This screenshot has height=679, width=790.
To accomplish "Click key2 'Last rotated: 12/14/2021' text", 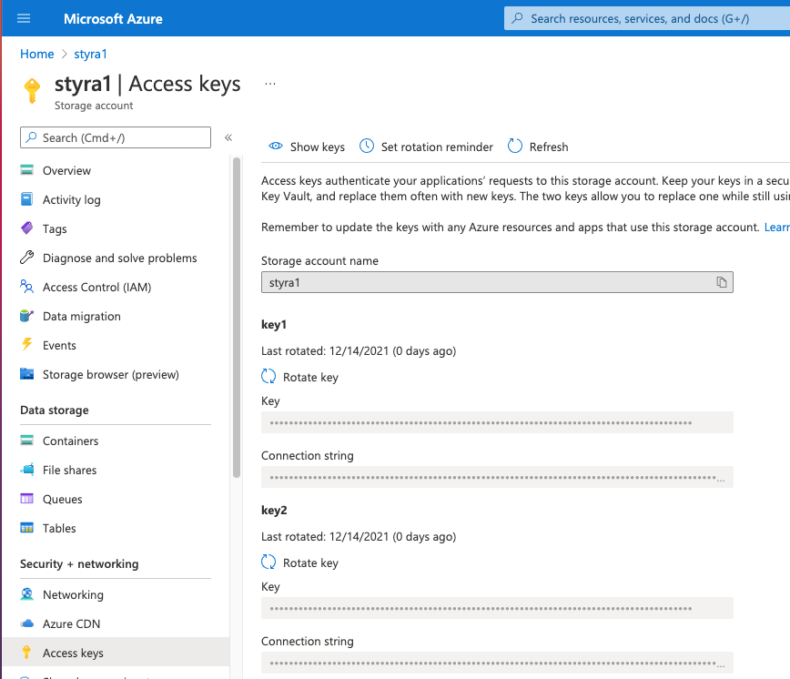I will pyautogui.click(x=325, y=536).
